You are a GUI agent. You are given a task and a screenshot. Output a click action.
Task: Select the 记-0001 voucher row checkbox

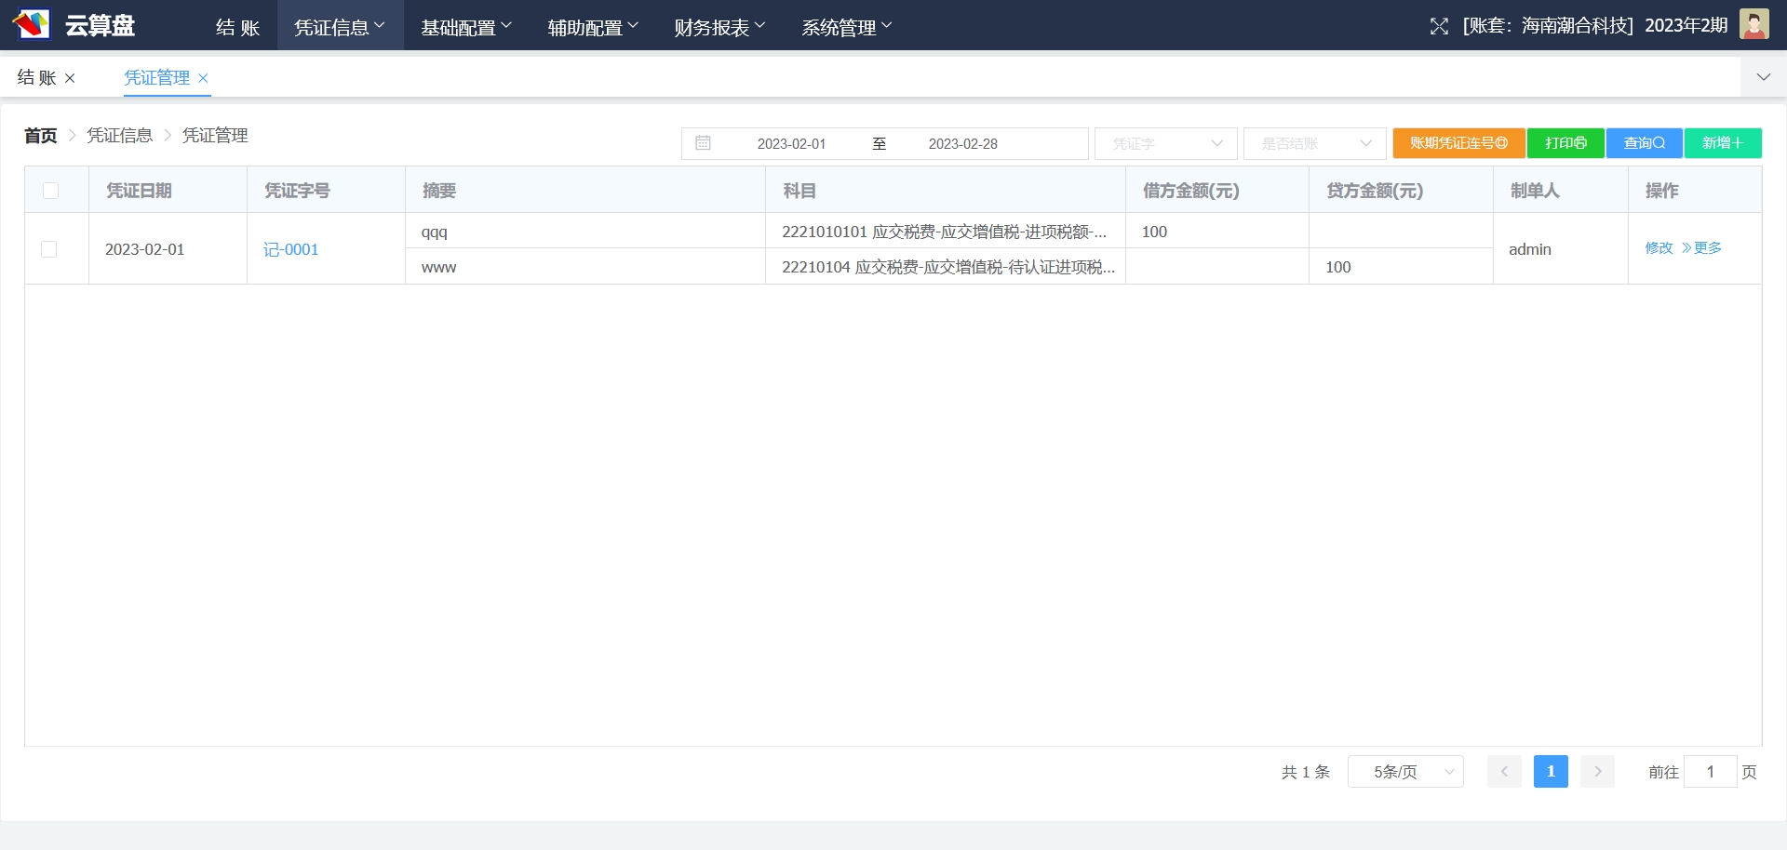49,249
